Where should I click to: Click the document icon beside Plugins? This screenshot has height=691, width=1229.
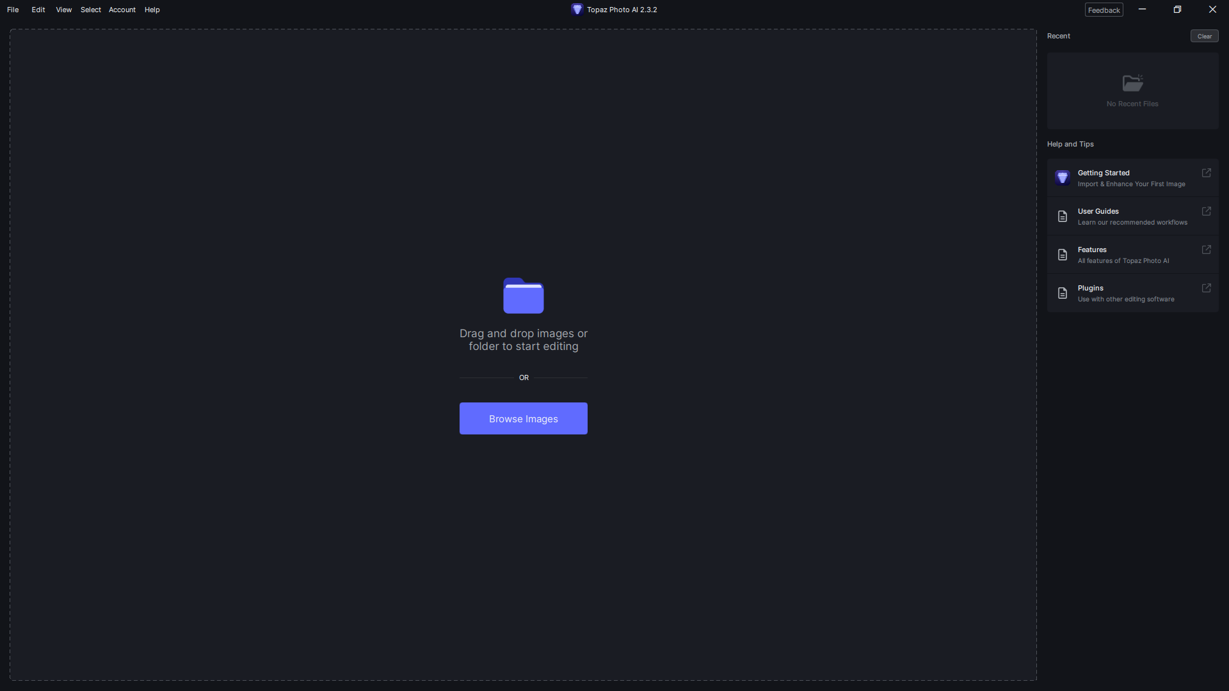coord(1062,293)
